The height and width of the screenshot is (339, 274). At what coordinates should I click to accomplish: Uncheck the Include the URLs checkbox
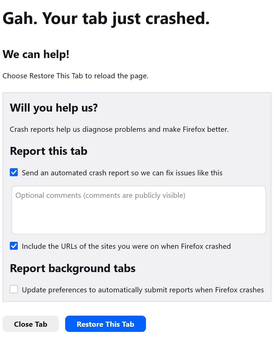coord(14,246)
